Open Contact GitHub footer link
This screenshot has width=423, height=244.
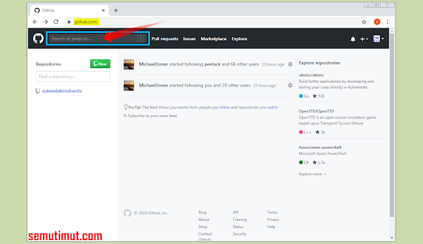coord(205,236)
